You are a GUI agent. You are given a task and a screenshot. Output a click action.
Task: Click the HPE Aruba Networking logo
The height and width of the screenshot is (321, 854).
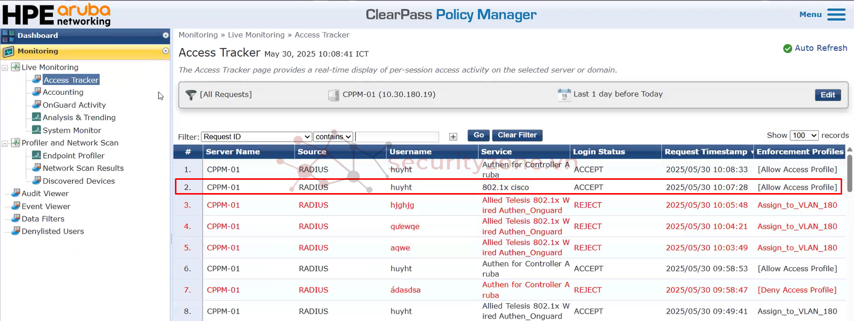57,14
